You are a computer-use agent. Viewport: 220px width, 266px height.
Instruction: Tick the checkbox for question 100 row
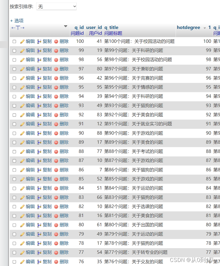tap(14, 41)
